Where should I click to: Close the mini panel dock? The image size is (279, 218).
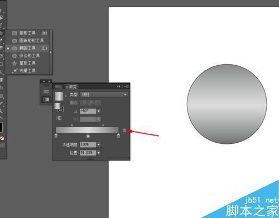tap(49, 81)
